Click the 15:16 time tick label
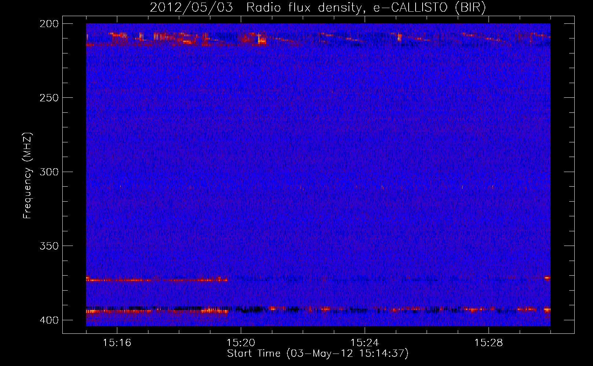This screenshot has height=366, width=593. [117, 343]
